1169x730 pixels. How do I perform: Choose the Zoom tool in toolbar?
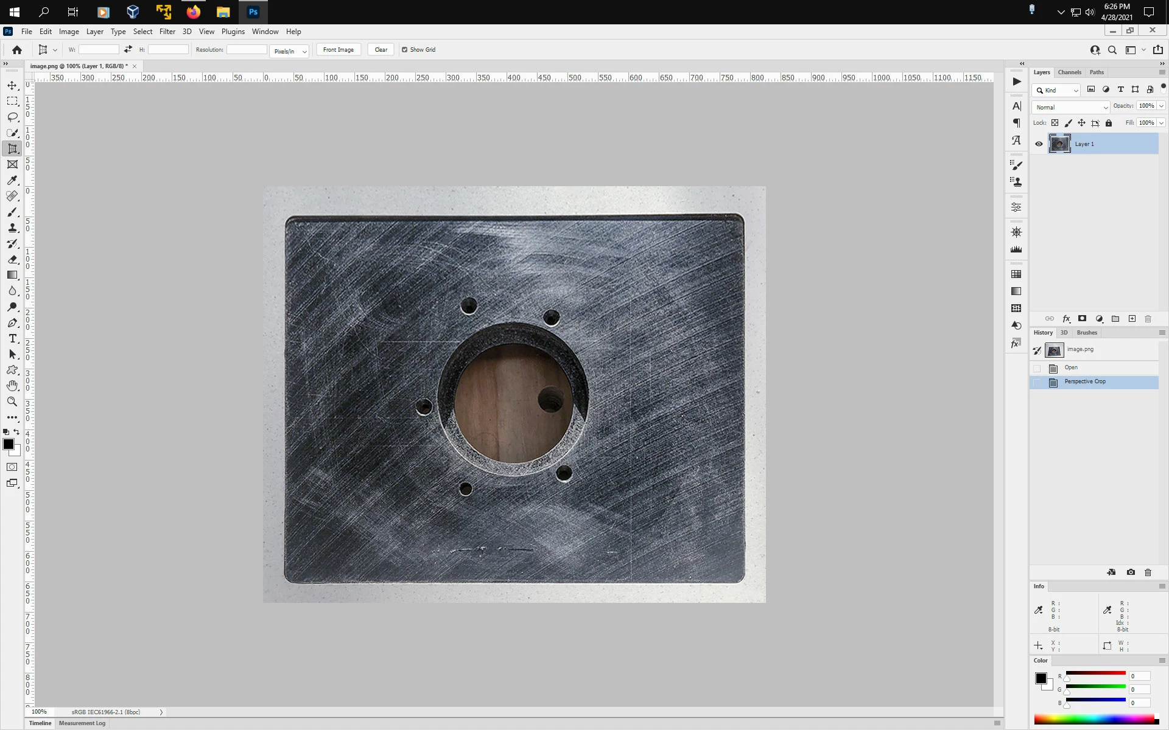pyautogui.click(x=12, y=401)
